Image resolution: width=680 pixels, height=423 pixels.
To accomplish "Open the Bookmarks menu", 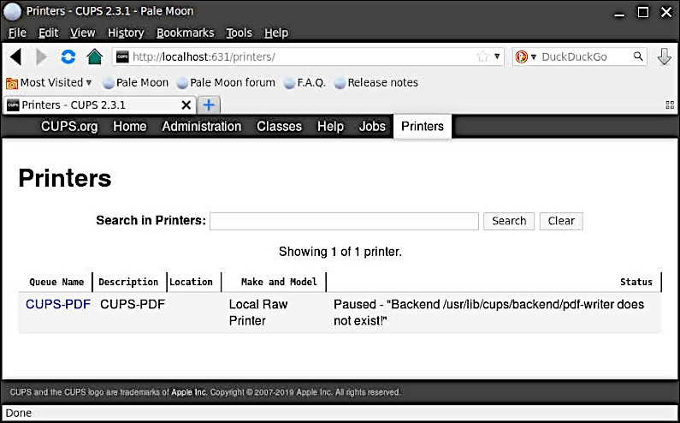I will 185,33.
